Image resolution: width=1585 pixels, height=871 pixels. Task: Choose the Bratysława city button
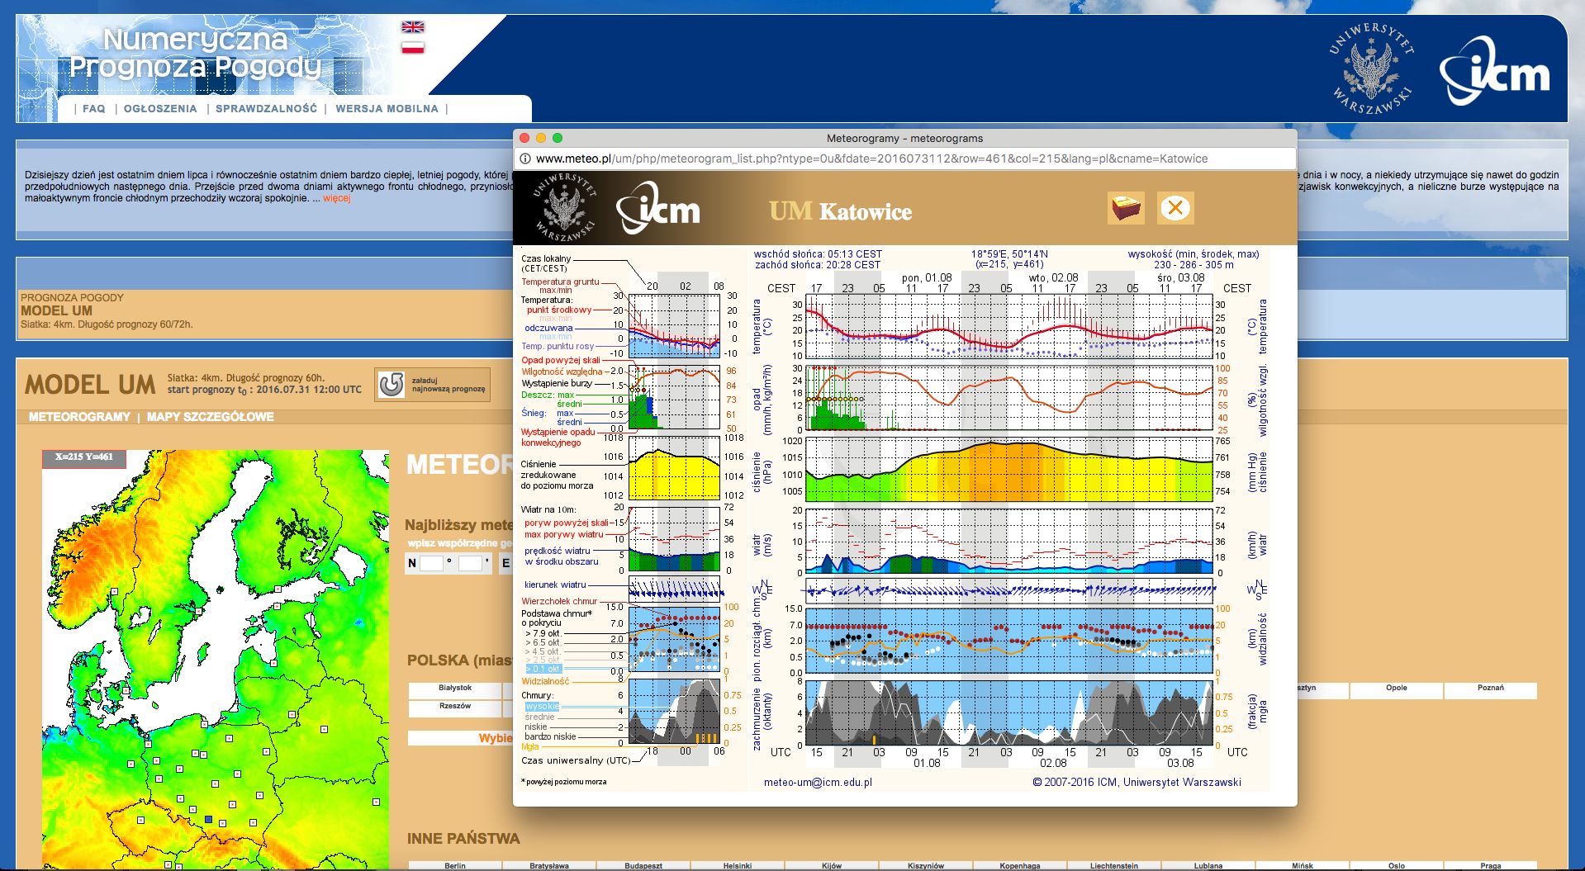tap(549, 865)
